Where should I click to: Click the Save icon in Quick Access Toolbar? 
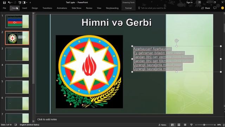(4, 2)
